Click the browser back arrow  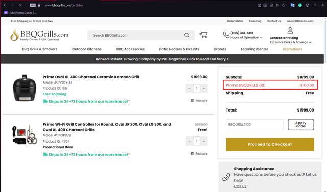(5, 5)
